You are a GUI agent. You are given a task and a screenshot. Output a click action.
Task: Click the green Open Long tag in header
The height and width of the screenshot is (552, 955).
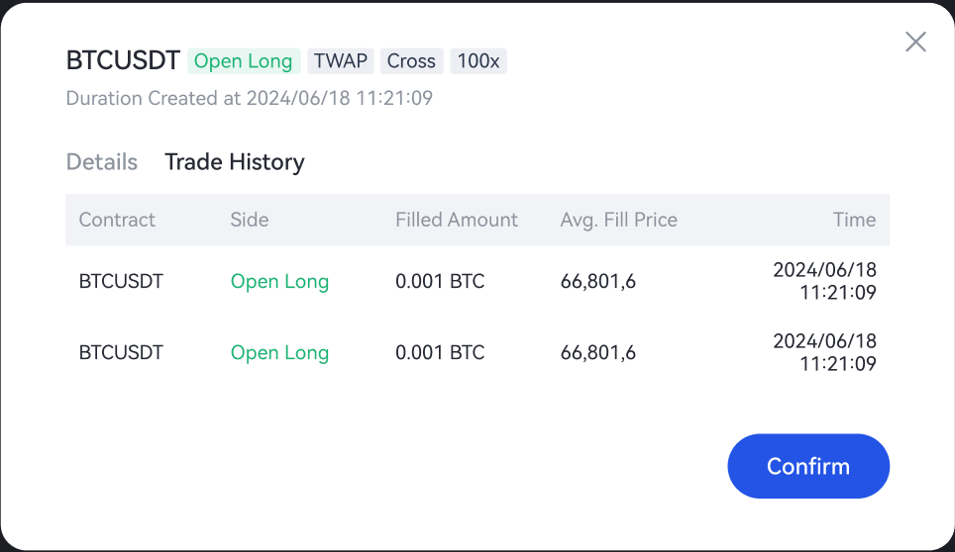[x=244, y=61]
